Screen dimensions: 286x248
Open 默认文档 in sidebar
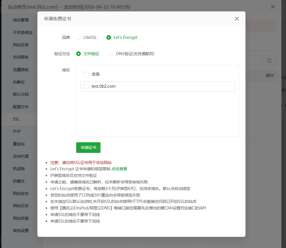pos(21,94)
